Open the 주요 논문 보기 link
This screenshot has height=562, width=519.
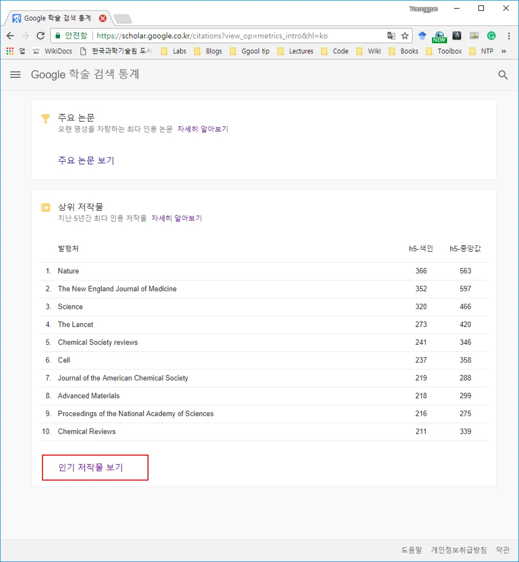tap(86, 160)
